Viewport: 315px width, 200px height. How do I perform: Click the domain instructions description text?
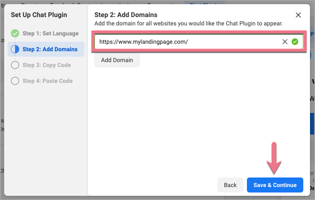coord(188,24)
